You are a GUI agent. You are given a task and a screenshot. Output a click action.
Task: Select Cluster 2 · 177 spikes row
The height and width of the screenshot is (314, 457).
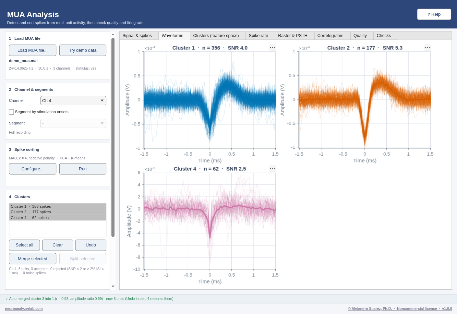58,212
